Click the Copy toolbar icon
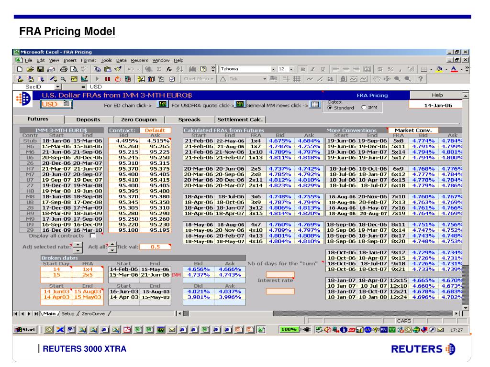The image size is (490, 367). (97, 69)
